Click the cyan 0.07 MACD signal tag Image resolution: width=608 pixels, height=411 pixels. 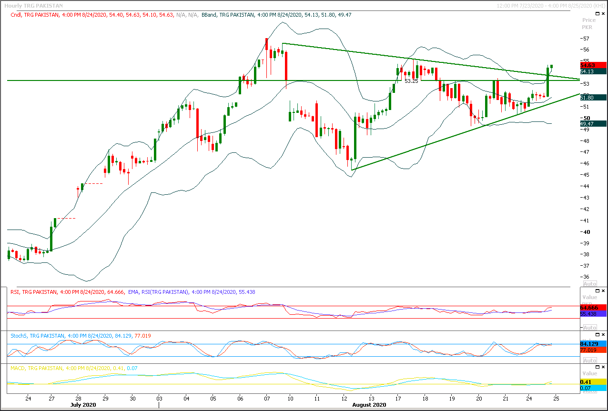click(x=593, y=388)
